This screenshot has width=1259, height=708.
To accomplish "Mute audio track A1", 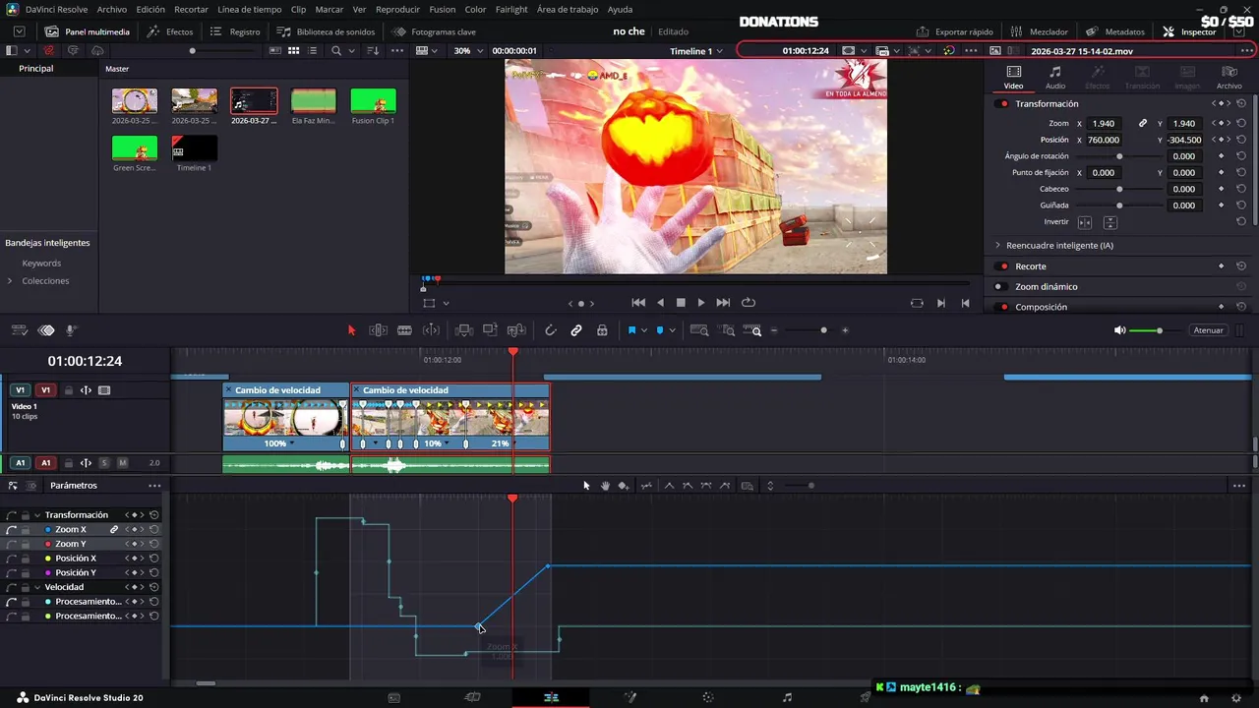I will point(122,463).
